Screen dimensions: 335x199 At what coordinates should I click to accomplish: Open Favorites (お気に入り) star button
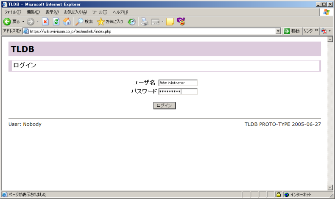tap(110, 22)
